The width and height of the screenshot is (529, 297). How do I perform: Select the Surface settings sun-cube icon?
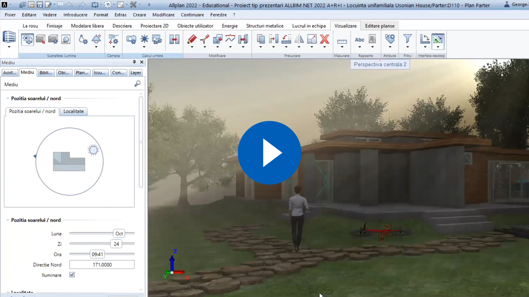point(27,39)
